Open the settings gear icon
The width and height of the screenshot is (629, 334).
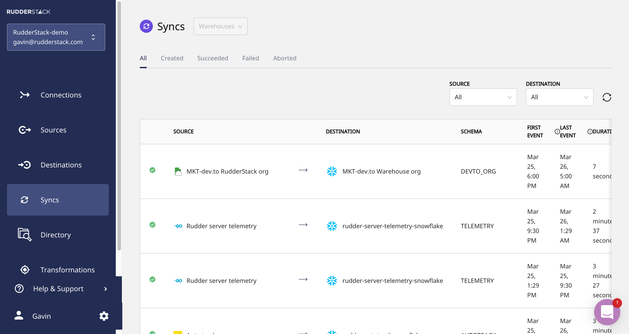[104, 316]
